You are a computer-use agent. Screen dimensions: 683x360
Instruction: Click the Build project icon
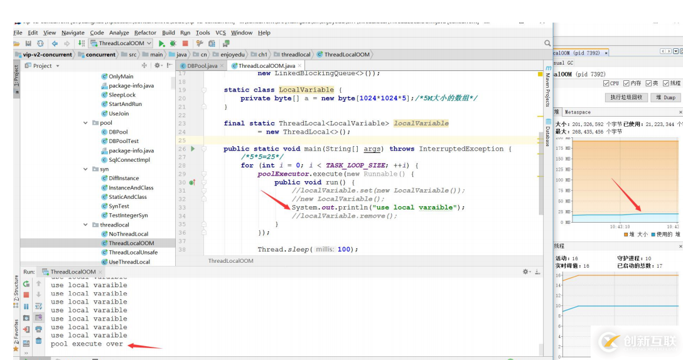[82, 43]
